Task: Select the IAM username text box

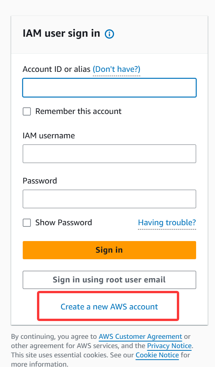Action: [109, 154]
